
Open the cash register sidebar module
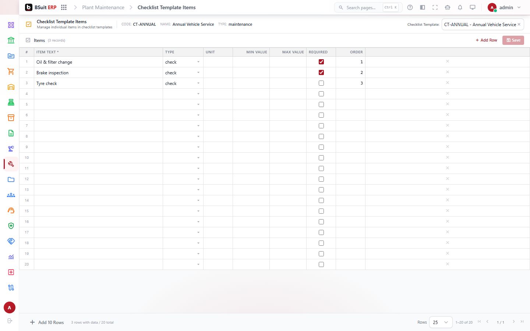tap(11, 102)
